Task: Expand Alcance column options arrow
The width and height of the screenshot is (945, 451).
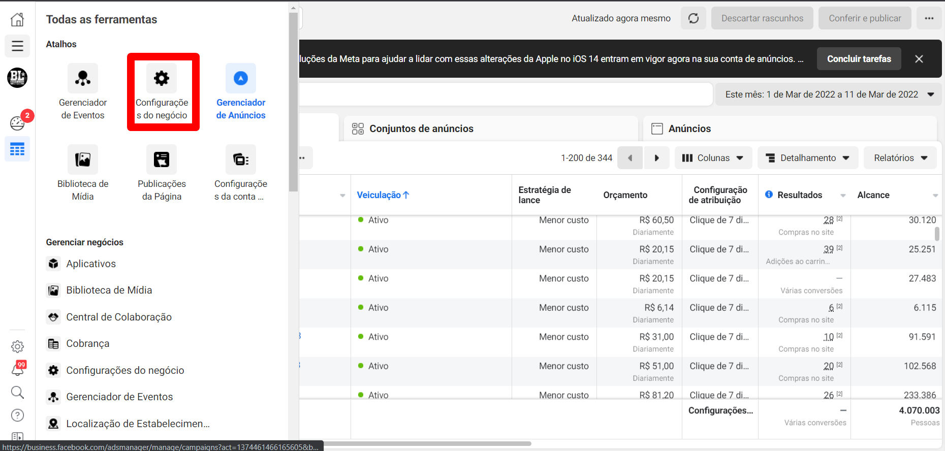Action: (x=935, y=196)
